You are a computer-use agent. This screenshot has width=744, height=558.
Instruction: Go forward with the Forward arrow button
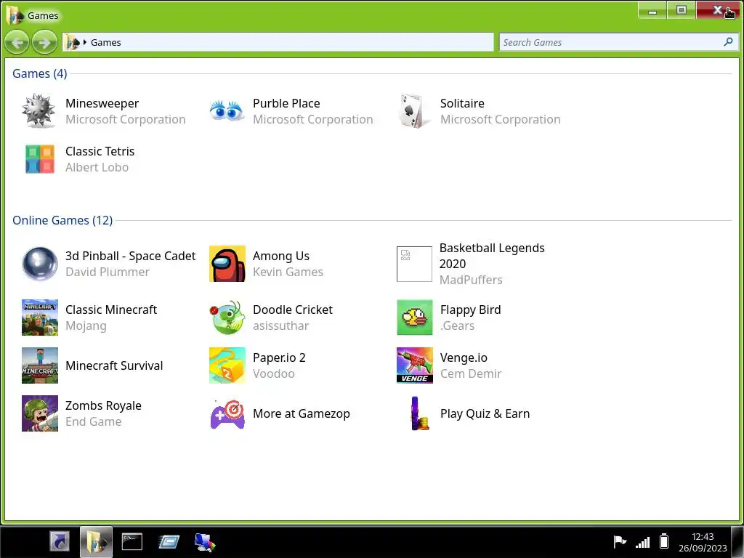[x=44, y=43]
